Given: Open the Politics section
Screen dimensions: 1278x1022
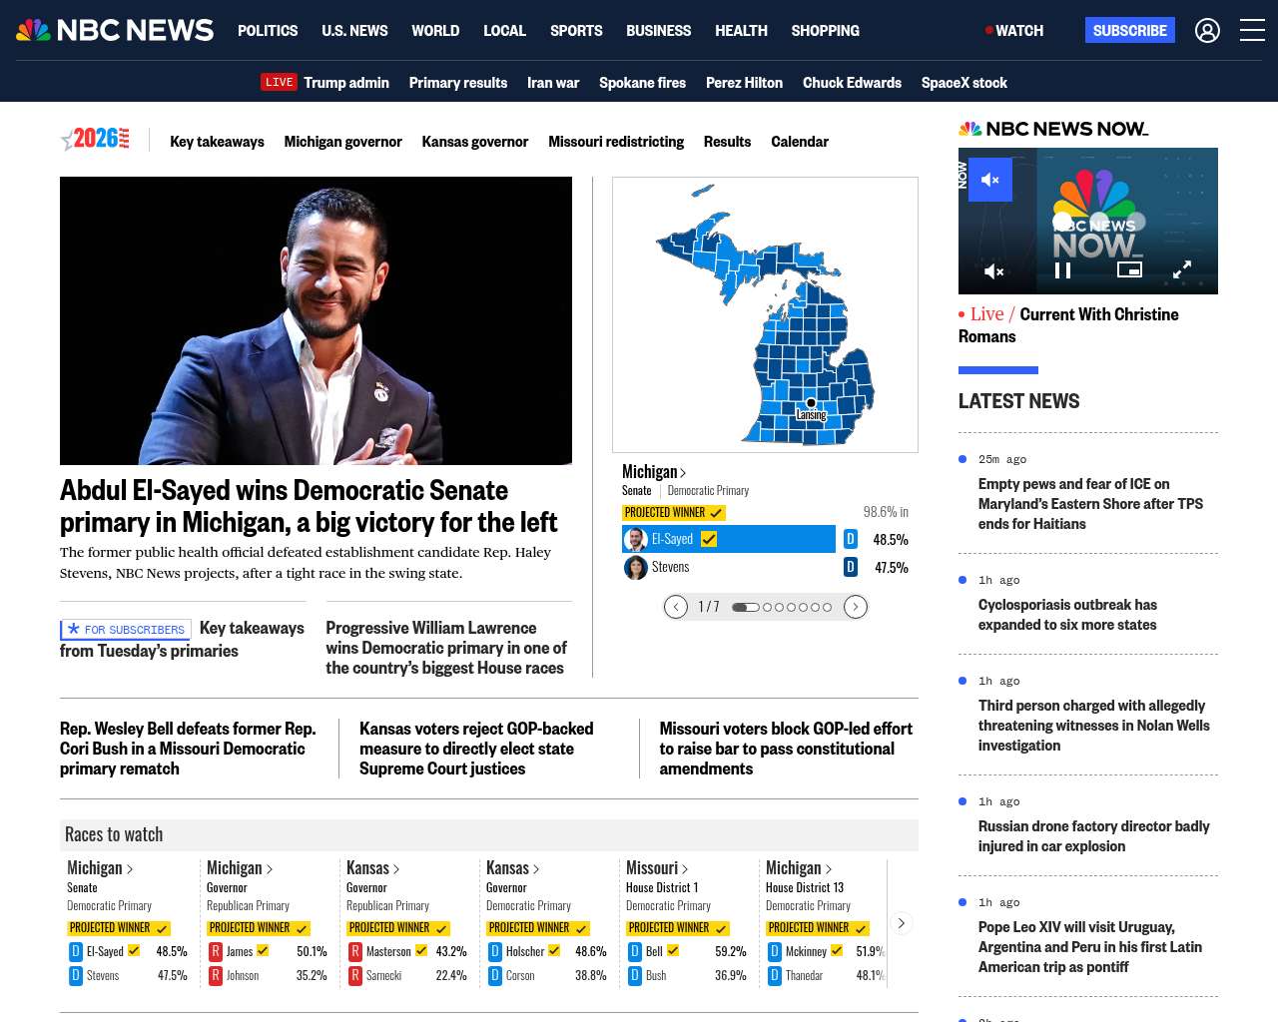Looking at the screenshot, I should (x=268, y=31).
